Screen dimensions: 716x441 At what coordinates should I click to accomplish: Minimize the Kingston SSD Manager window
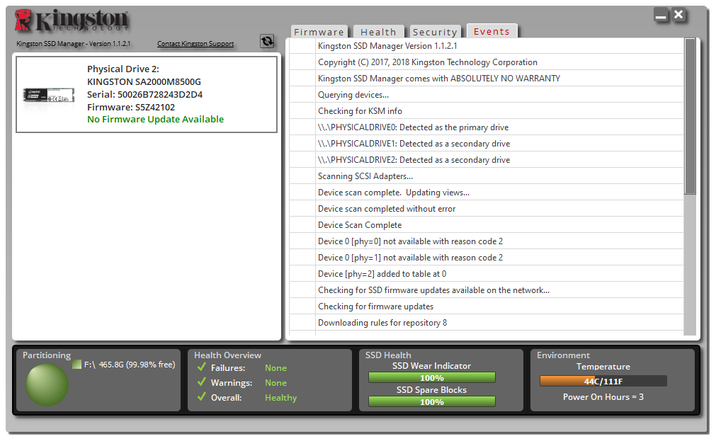click(661, 15)
